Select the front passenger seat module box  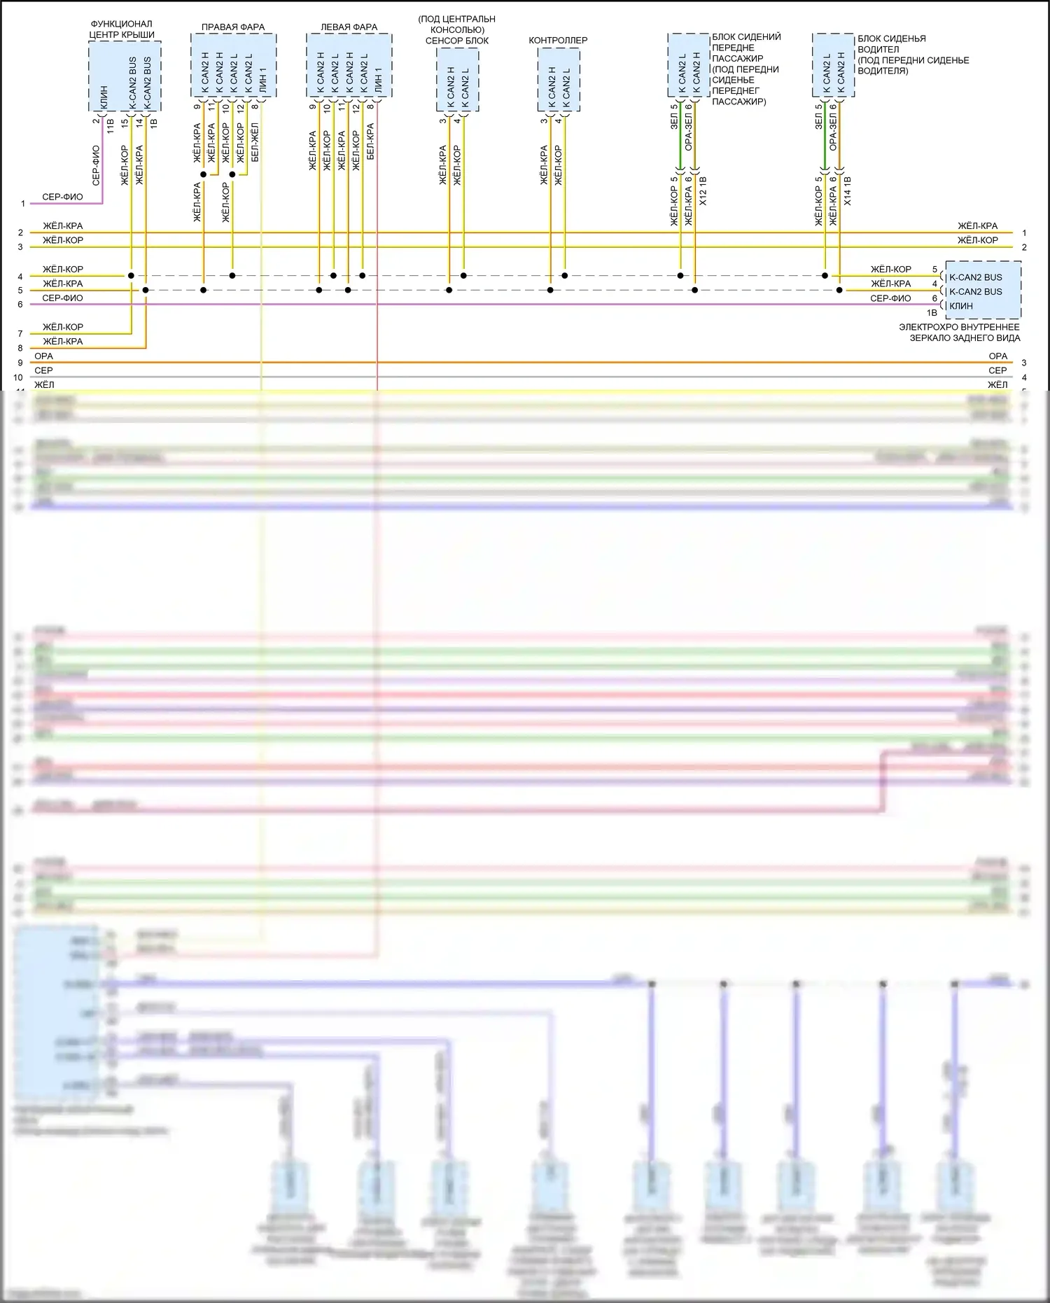pyautogui.click(x=688, y=65)
